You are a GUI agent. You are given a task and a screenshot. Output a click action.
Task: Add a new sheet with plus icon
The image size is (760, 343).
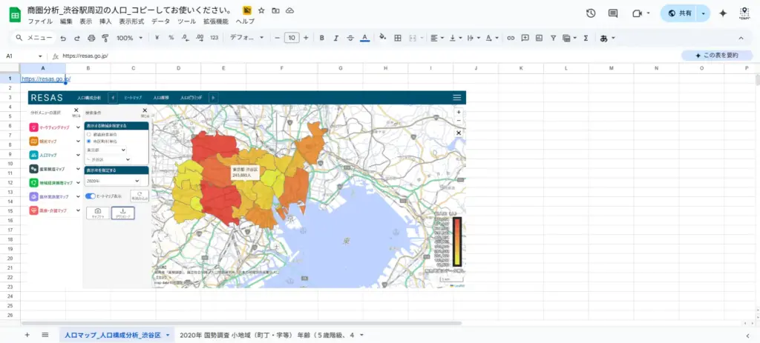coord(27,335)
